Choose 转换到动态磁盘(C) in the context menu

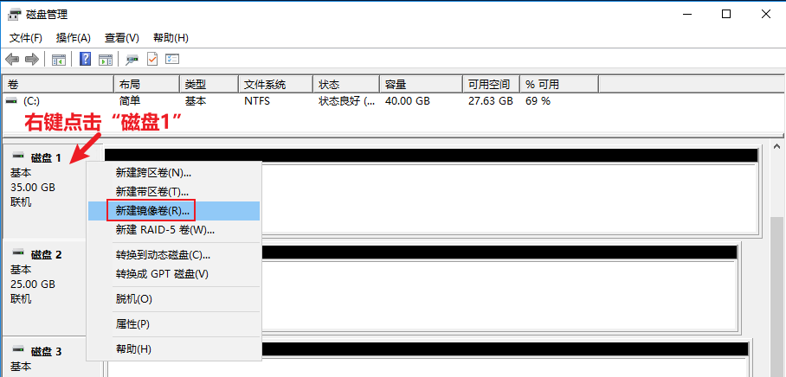click(x=163, y=255)
